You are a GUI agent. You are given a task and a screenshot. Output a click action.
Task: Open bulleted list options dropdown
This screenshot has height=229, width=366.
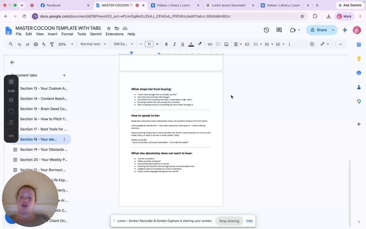pyautogui.click(x=269, y=44)
